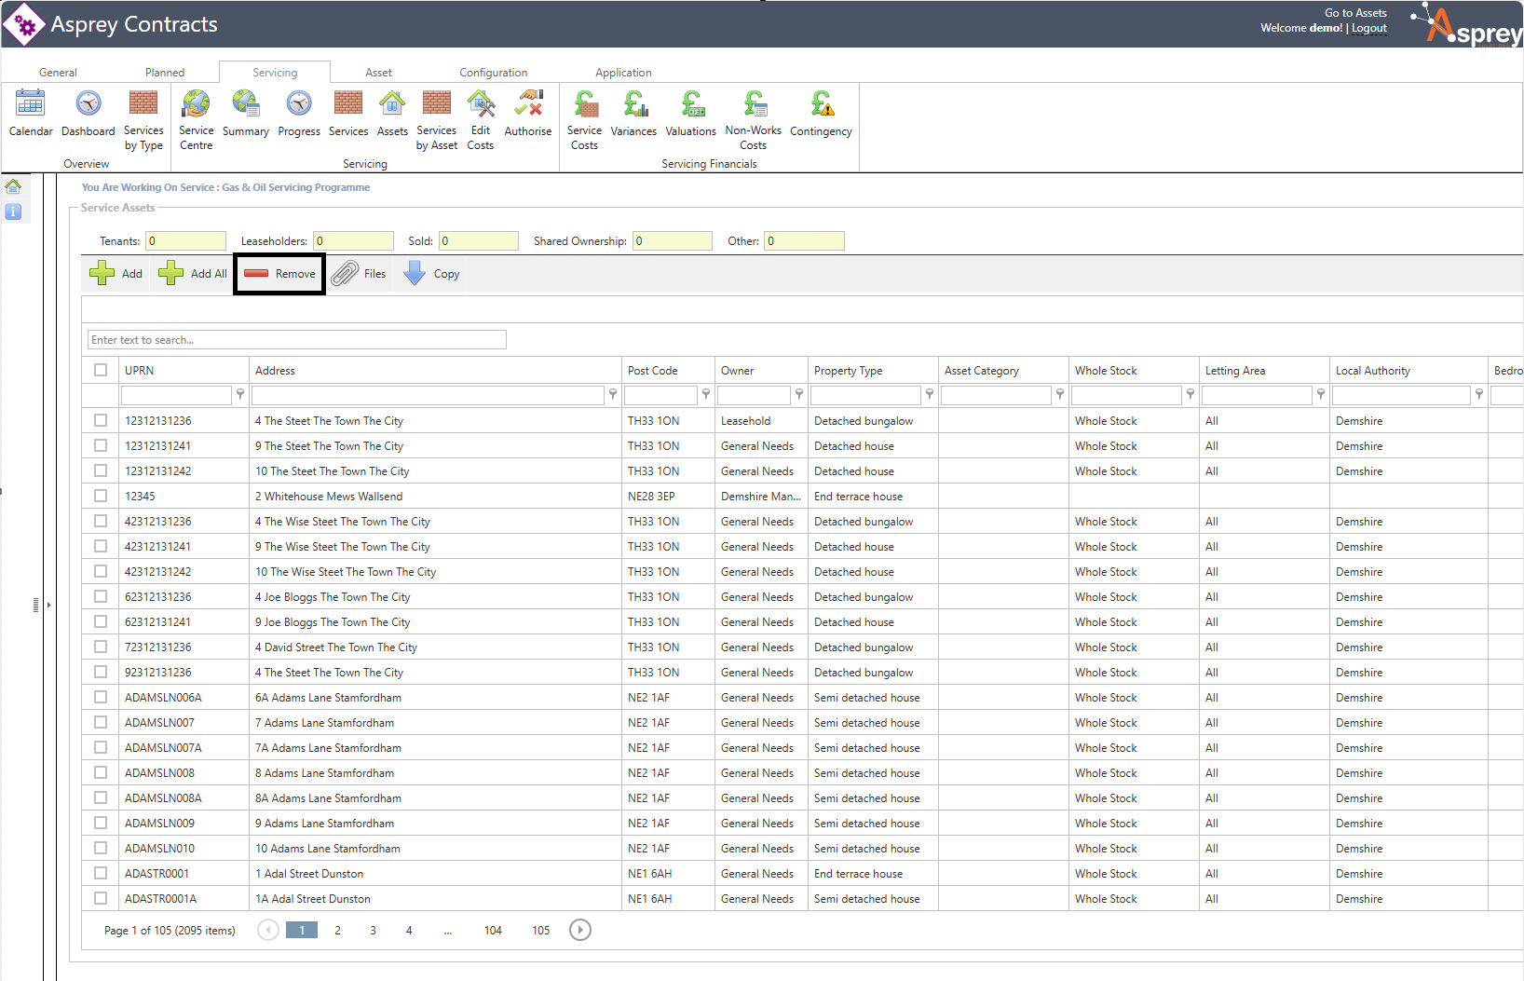Open the Valuations icon
The image size is (1524, 981).
tap(691, 104)
